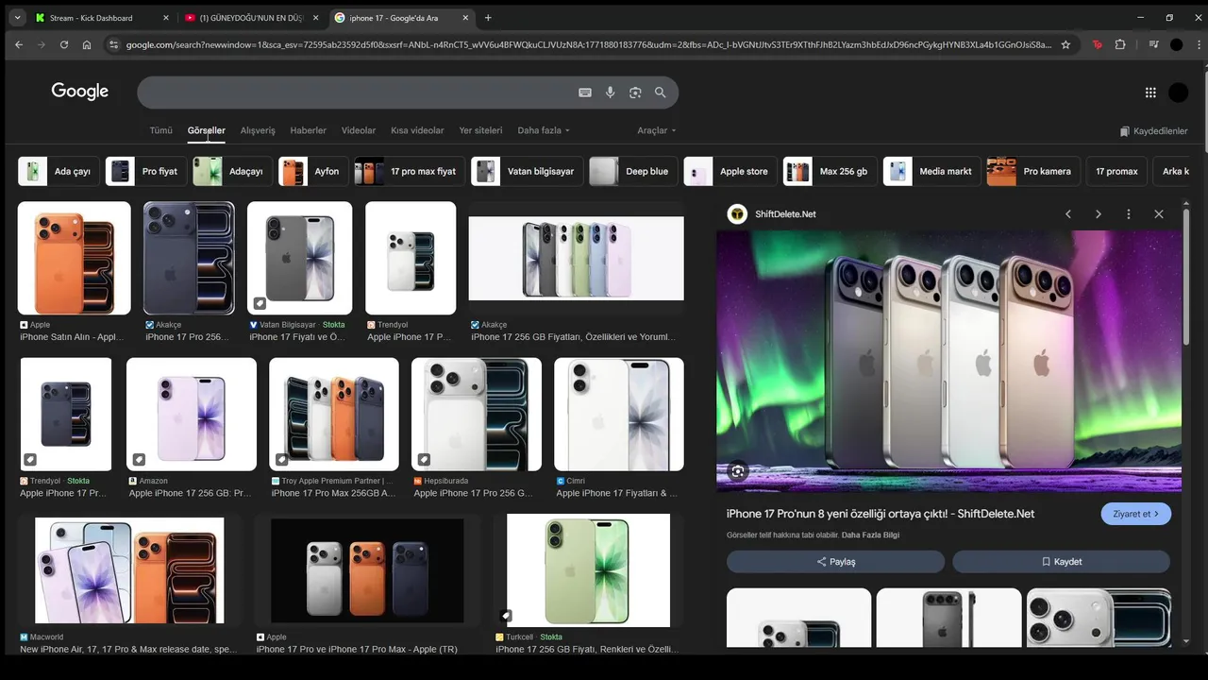Open the tab search dropdown arrow
Image resolution: width=1208 pixels, height=680 pixels.
point(17,18)
